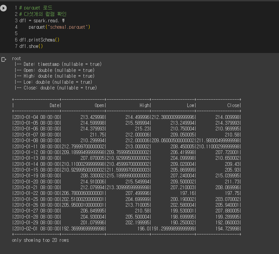The height and width of the screenshot is (254, 279).
Task: Click Open value 201.079996
Action: click(x=93, y=223)
